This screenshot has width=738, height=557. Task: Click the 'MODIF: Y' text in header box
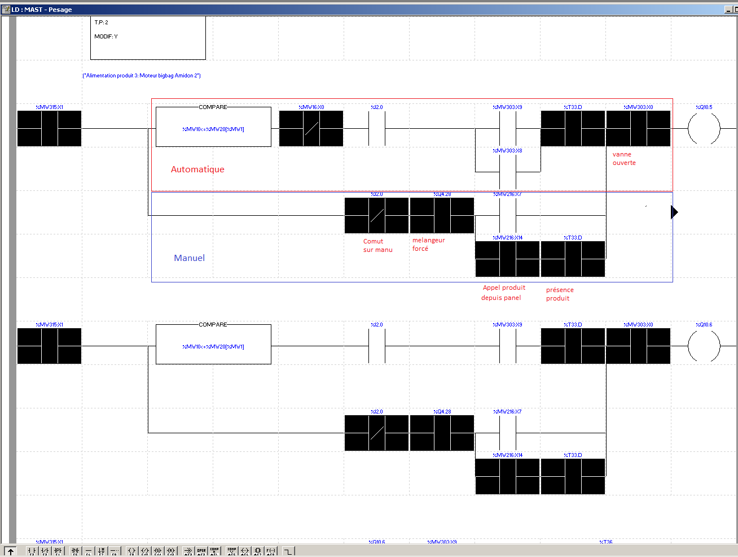pyautogui.click(x=106, y=37)
